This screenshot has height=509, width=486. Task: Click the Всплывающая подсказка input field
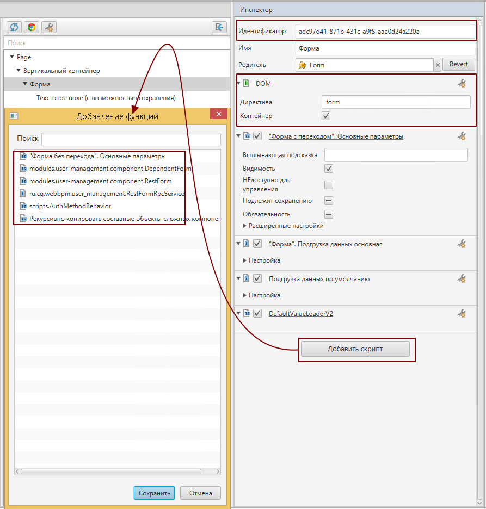pyautogui.click(x=396, y=155)
